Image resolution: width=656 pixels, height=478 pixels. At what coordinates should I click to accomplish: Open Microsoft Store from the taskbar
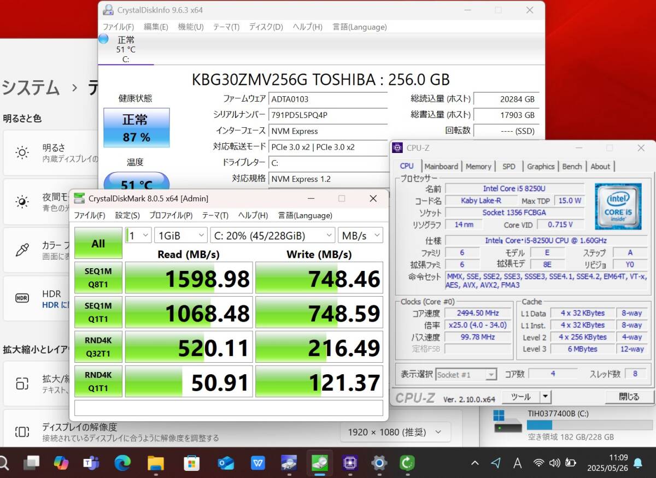191,463
